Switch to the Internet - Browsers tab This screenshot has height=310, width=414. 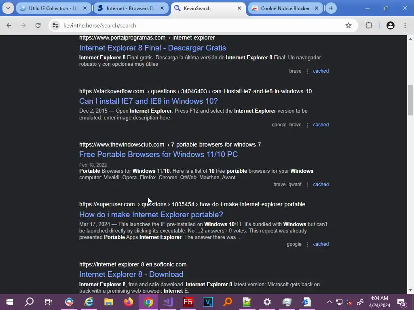click(131, 8)
